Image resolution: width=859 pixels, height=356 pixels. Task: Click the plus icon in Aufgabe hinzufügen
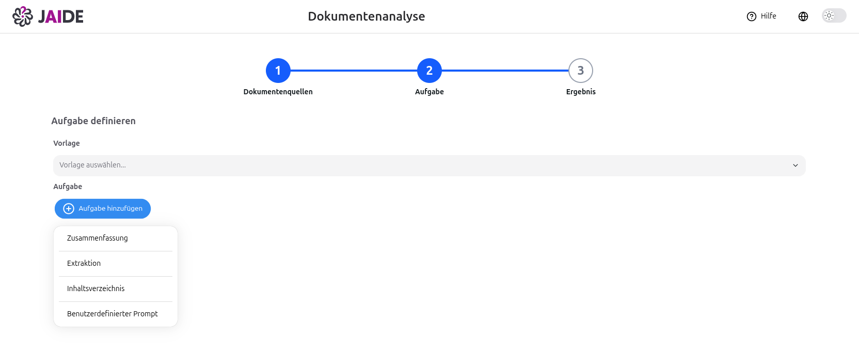point(69,209)
